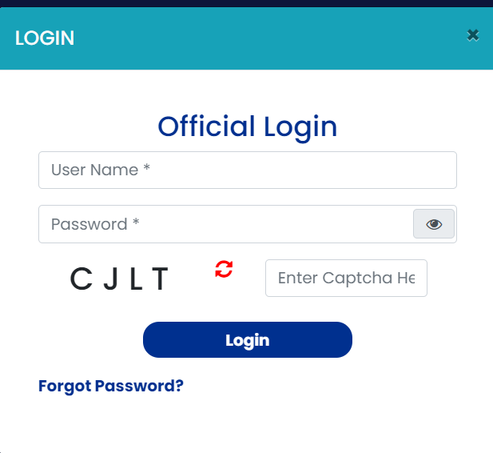Click into the Password input field

(x=225, y=224)
